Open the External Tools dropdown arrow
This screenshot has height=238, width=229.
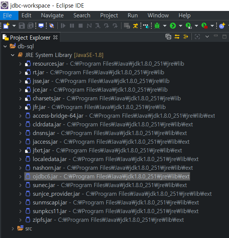click(x=212, y=26)
